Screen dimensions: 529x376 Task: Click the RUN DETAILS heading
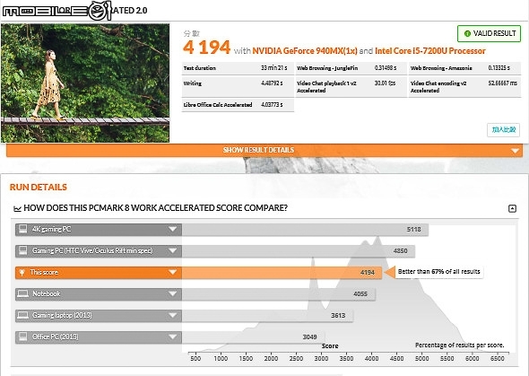coord(39,188)
